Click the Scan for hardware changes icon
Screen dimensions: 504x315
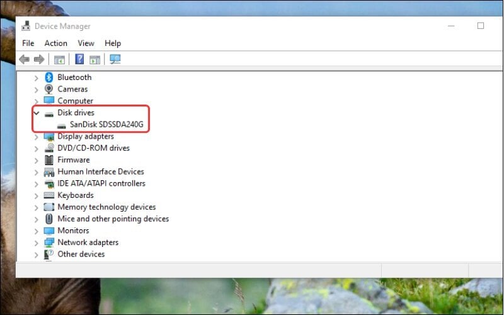pos(115,59)
